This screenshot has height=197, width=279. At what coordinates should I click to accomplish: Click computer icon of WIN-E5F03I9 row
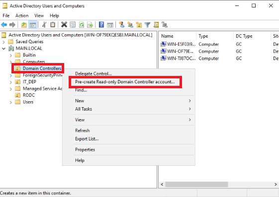(163, 44)
